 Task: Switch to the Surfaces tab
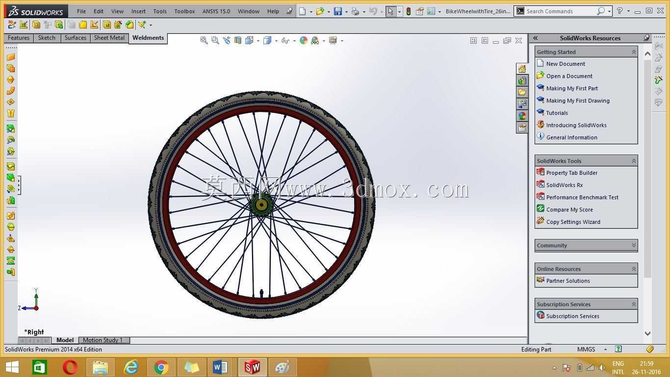tap(75, 38)
